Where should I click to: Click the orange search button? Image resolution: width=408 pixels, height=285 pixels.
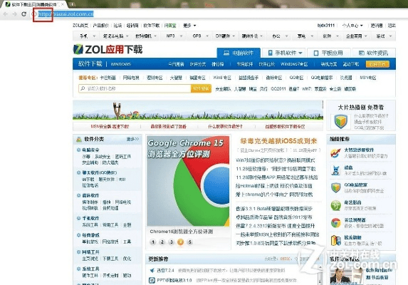(201, 88)
